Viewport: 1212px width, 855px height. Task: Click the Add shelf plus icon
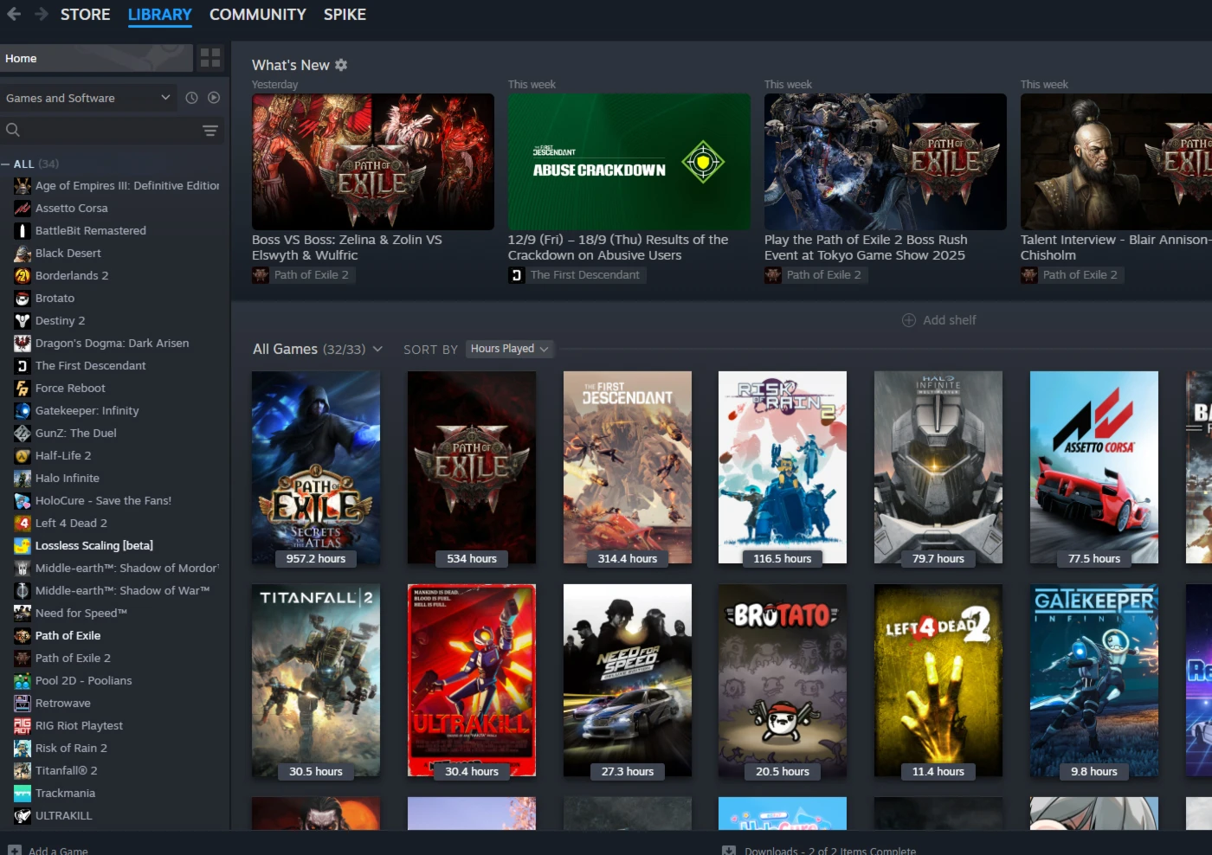[x=909, y=320]
